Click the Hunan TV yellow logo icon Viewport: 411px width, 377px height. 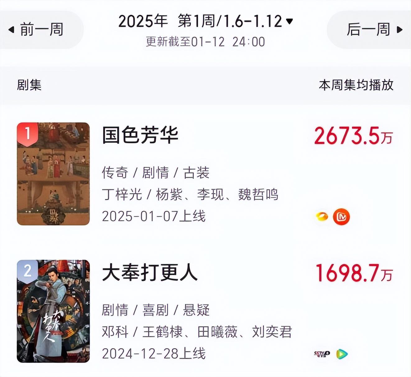pos(322,216)
